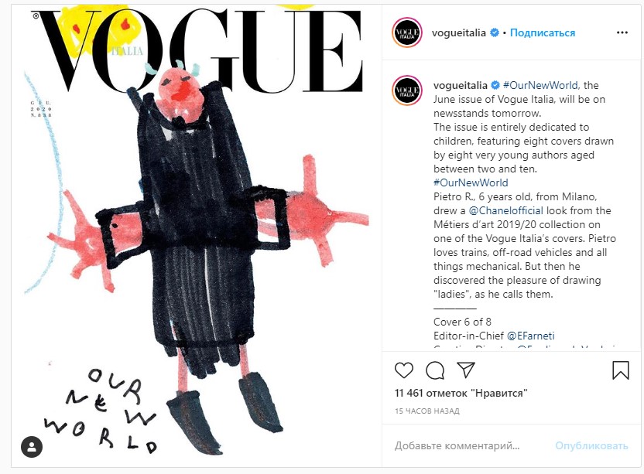The image size is (644, 474).
Task: View the 11 461 likes list
Action: [x=461, y=393]
